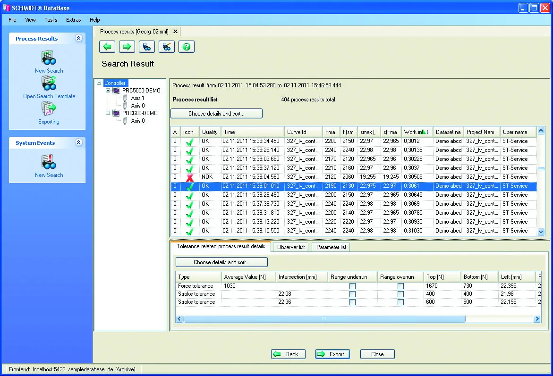The image size is (553, 376).
Task: Collapse PRC5000-DEMO tree node
Action: point(108,91)
